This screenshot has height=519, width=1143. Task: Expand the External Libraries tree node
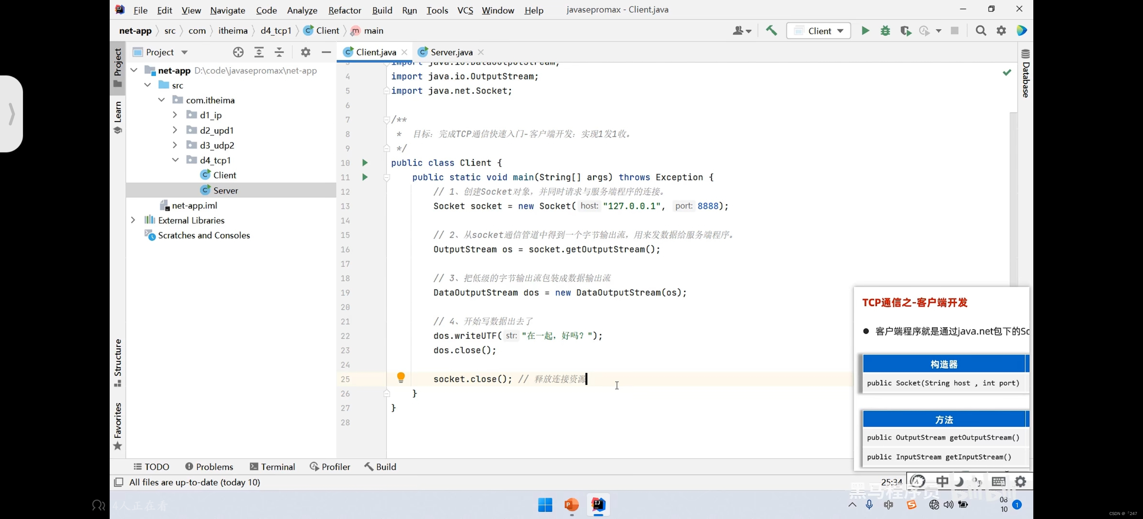pos(133,220)
